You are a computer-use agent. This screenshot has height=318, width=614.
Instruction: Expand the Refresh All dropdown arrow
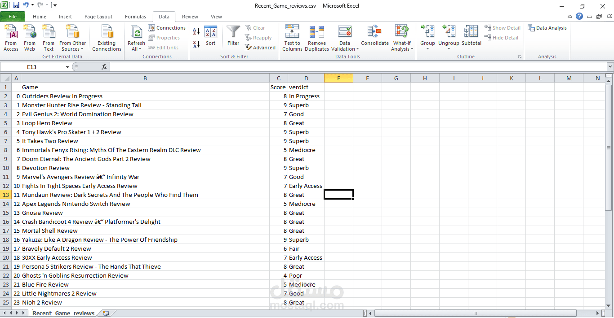coord(141,49)
